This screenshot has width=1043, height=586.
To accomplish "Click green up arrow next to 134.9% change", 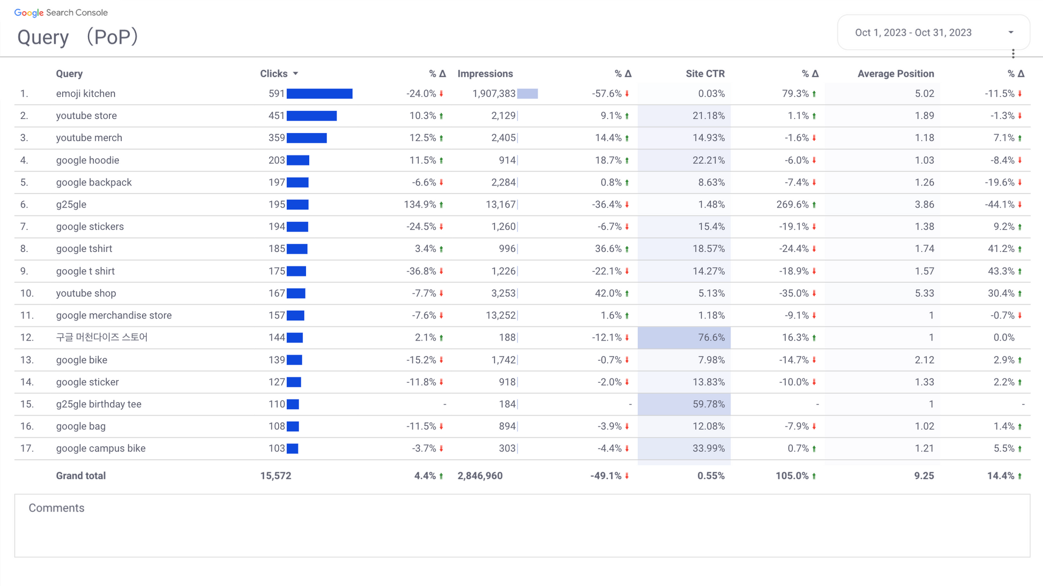I will click(442, 205).
